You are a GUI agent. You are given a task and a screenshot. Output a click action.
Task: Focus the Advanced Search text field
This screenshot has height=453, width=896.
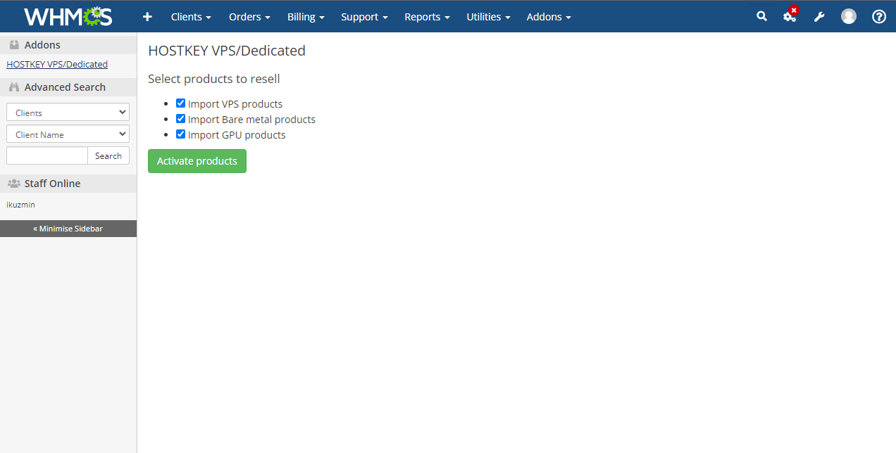coord(47,155)
